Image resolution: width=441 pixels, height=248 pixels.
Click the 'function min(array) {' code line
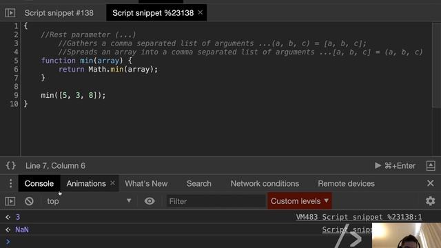tap(86, 61)
